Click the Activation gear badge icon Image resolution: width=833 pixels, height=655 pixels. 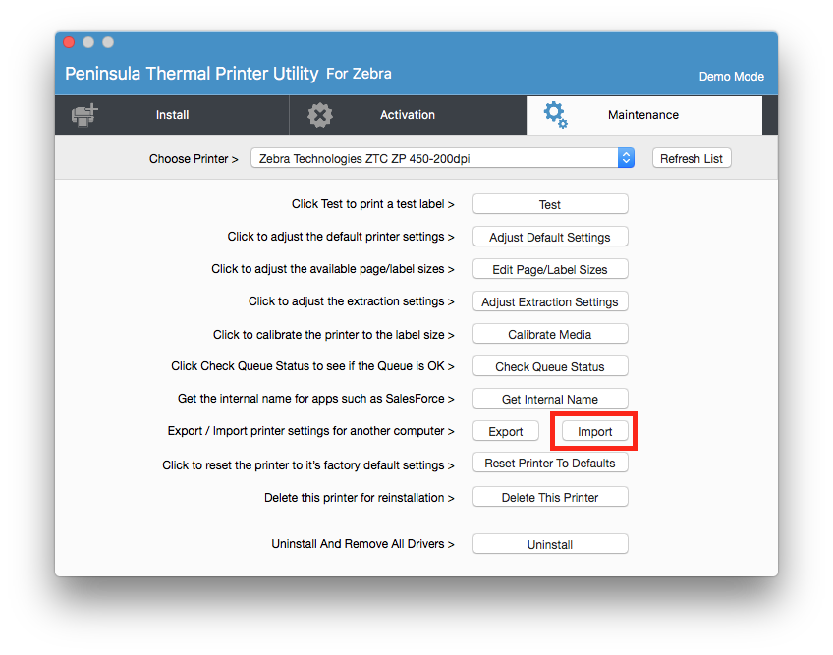tap(320, 115)
